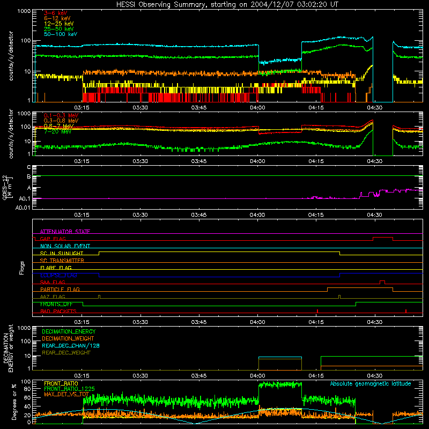
Task: Click the 0.8-7 MeV legend label
Action: point(58,126)
